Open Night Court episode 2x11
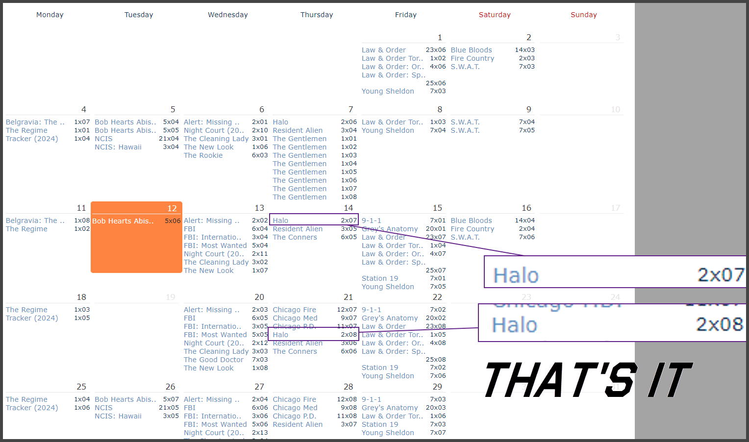Viewport: 749px width, 442px height. tap(214, 254)
